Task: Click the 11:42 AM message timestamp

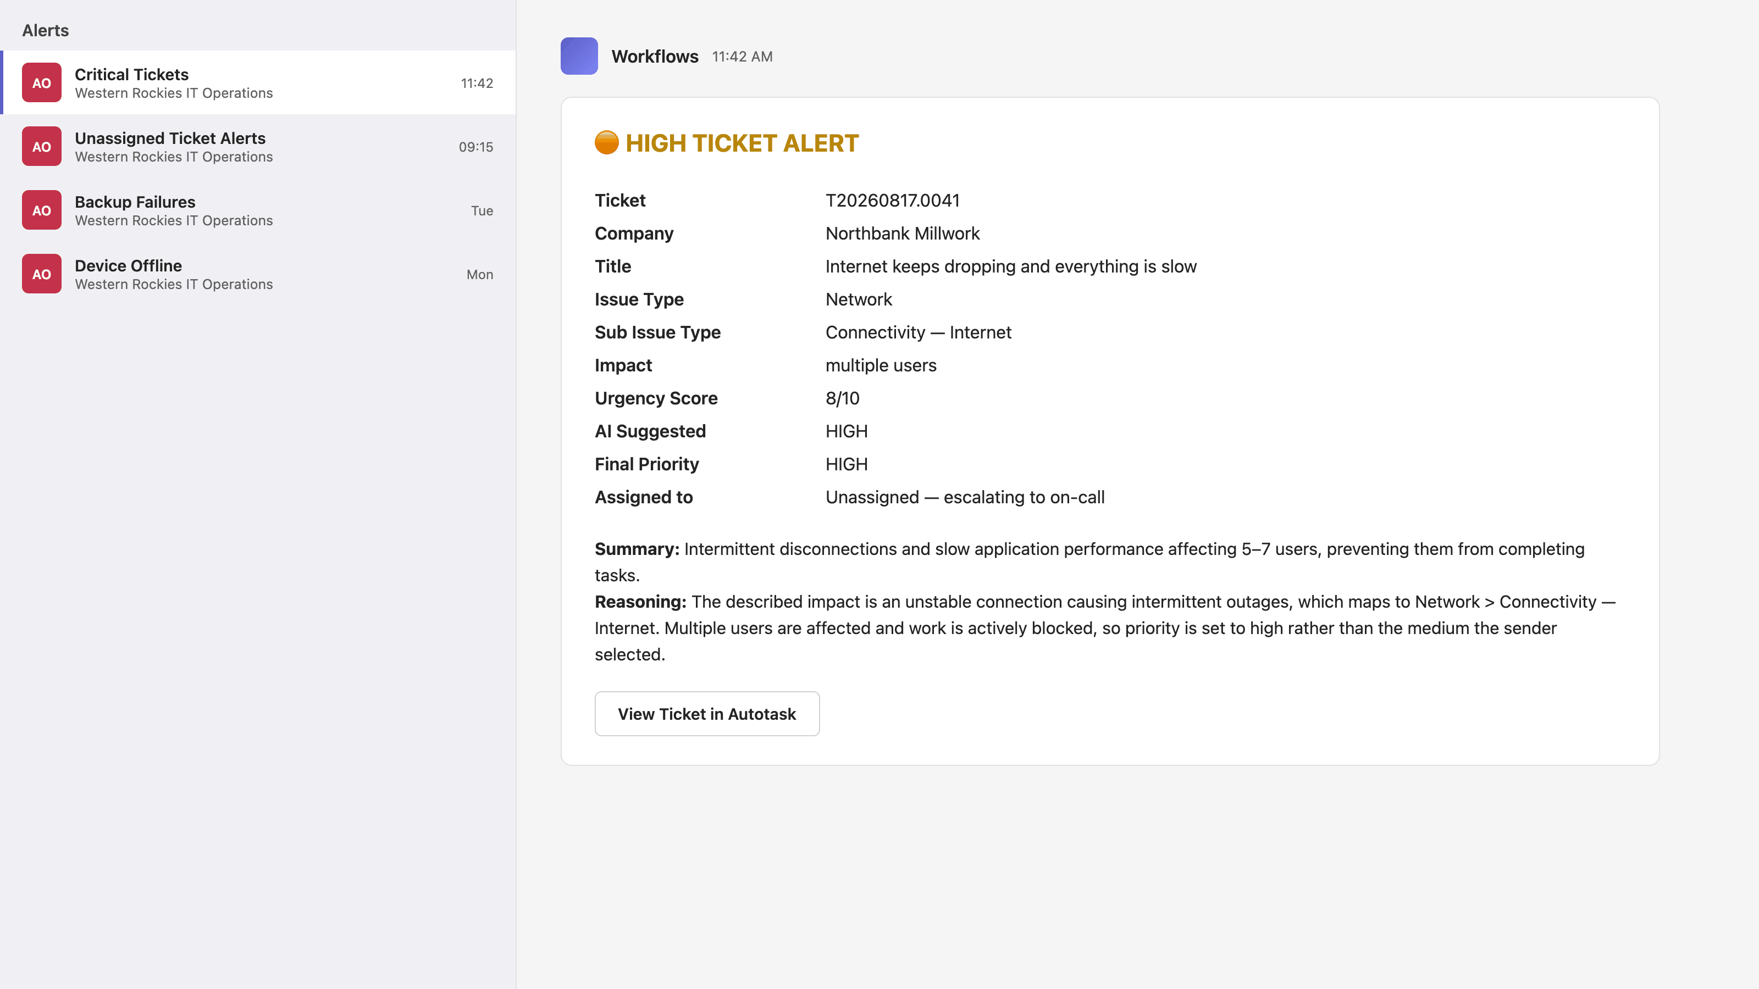Action: 742,57
